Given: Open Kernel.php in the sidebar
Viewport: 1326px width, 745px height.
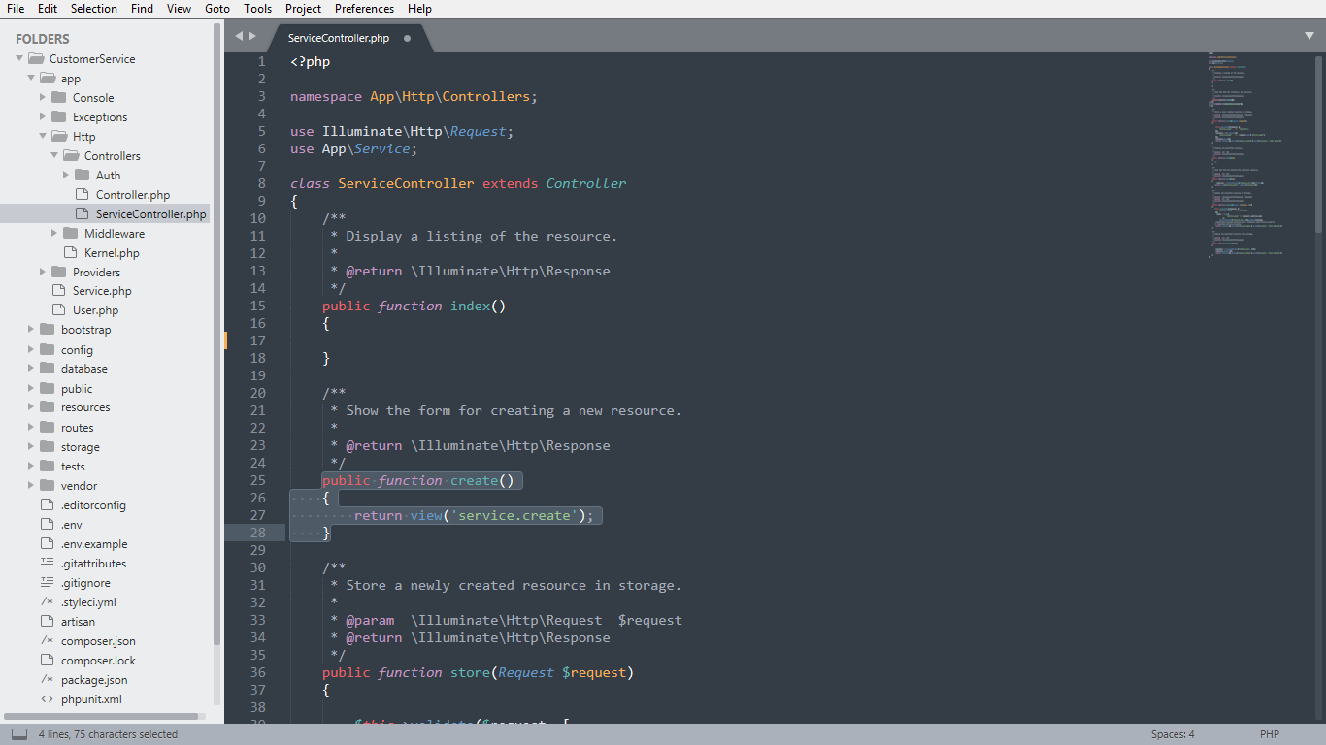Looking at the screenshot, I should (112, 253).
